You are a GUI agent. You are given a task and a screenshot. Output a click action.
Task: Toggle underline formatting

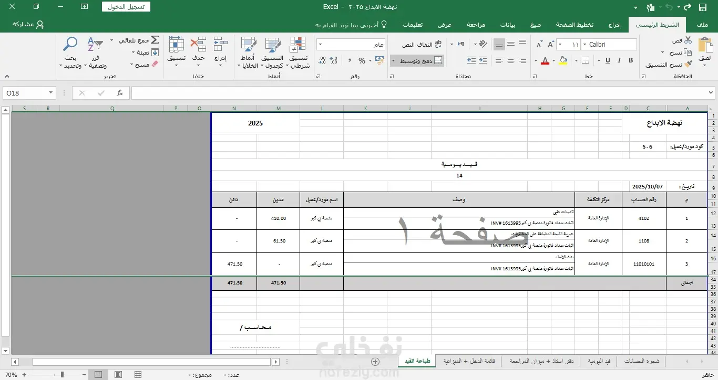tap(608, 60)
